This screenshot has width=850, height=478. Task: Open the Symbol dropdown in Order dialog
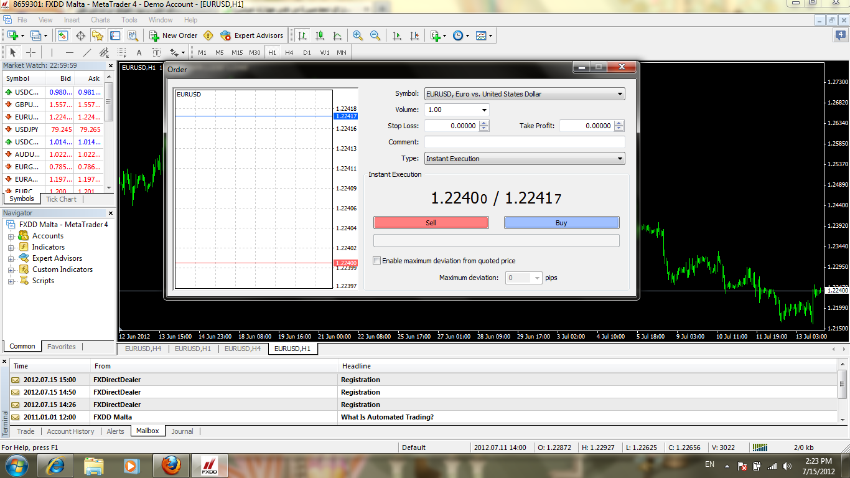(x=525, y=94)
